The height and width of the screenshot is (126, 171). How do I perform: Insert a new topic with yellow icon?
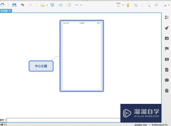(43, 5)
